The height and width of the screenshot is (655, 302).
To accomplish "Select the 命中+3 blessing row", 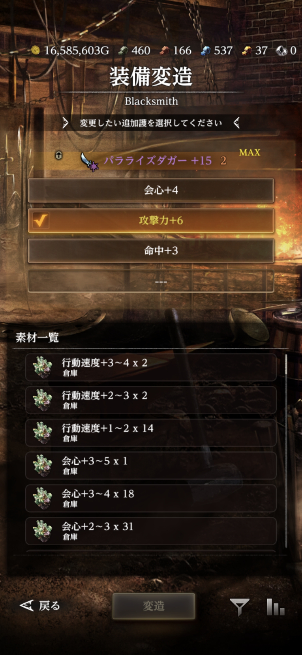I will tap(151, 251).
